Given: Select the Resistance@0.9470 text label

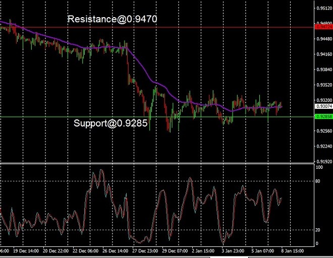Looking at the screenshot, I should pos(113,19).
